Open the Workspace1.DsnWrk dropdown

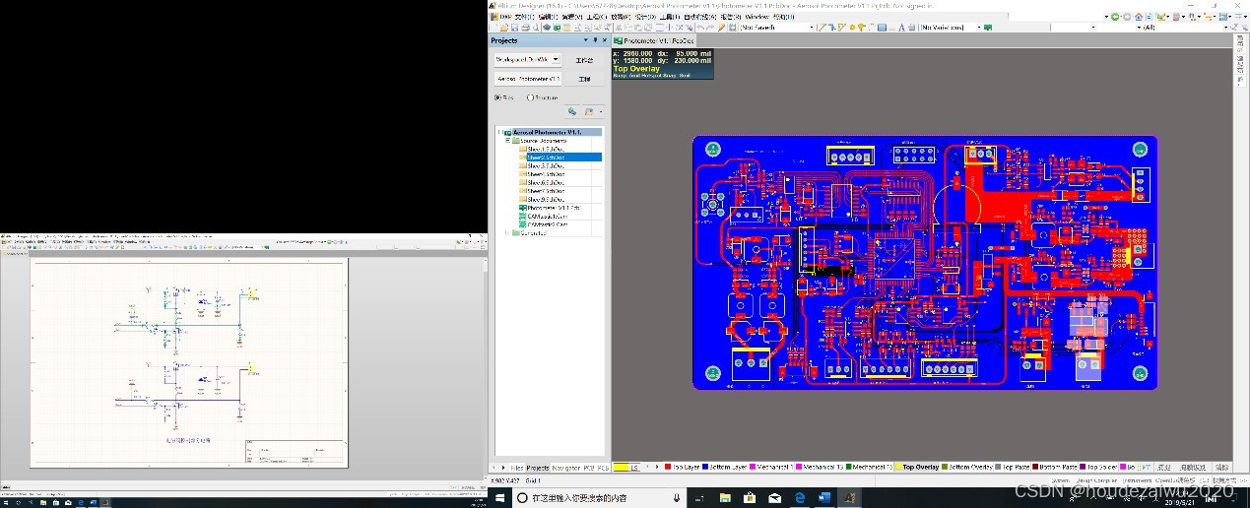pyautogui.click(x=555, y=59)
